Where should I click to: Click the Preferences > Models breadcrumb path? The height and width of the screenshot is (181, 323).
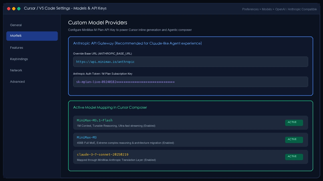coord(279,9)
